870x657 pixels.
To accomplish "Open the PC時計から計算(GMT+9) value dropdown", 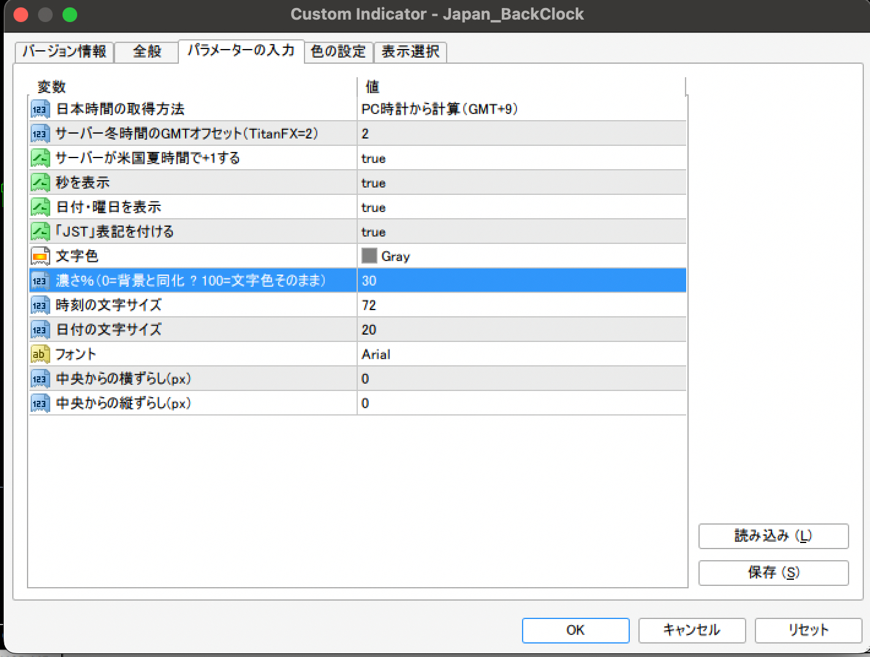I will point(521,109).
